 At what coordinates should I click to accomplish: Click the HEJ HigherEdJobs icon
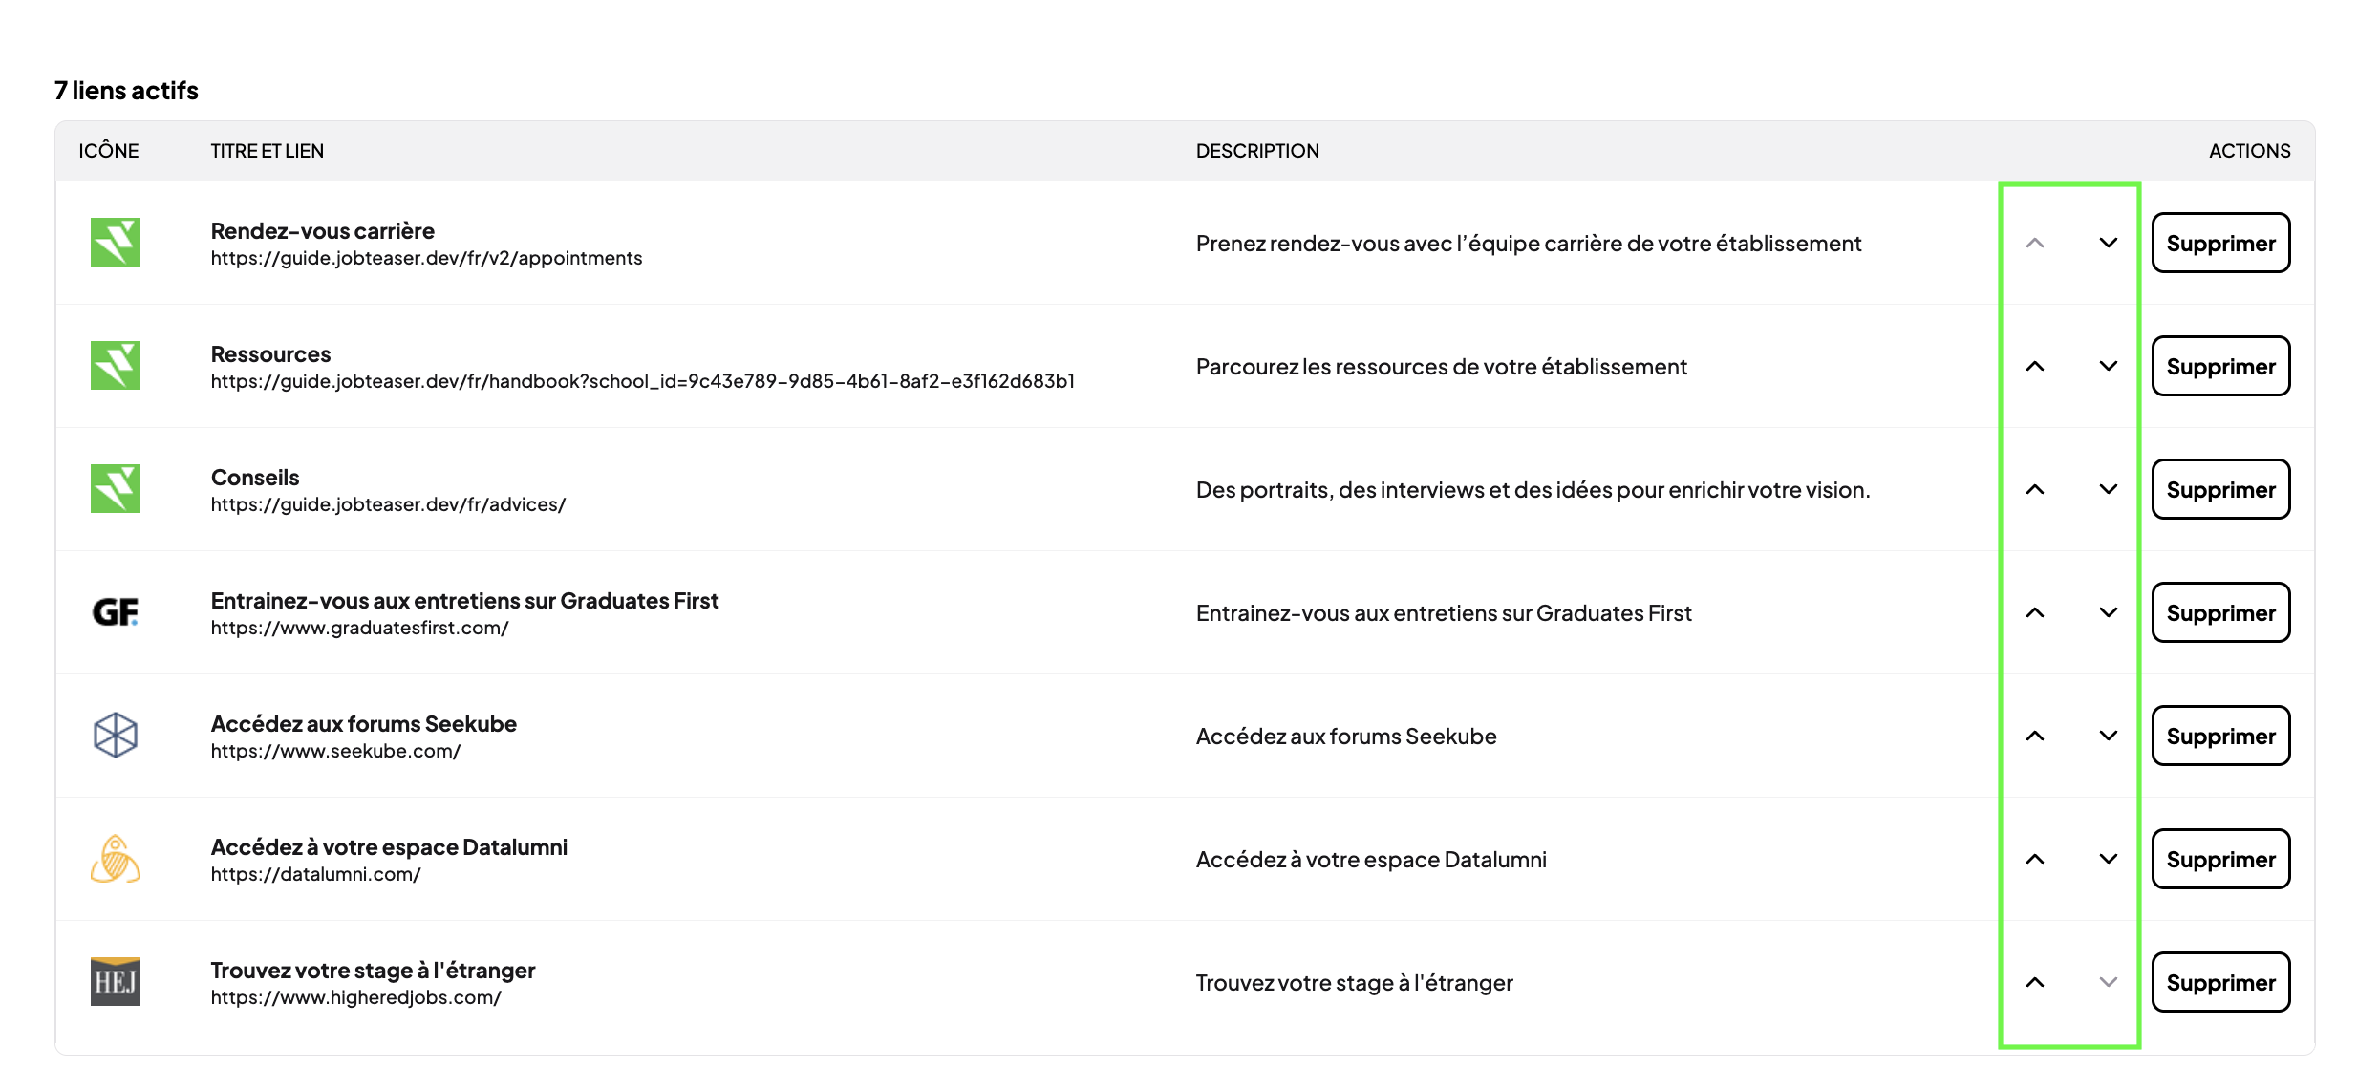[115, 982]
